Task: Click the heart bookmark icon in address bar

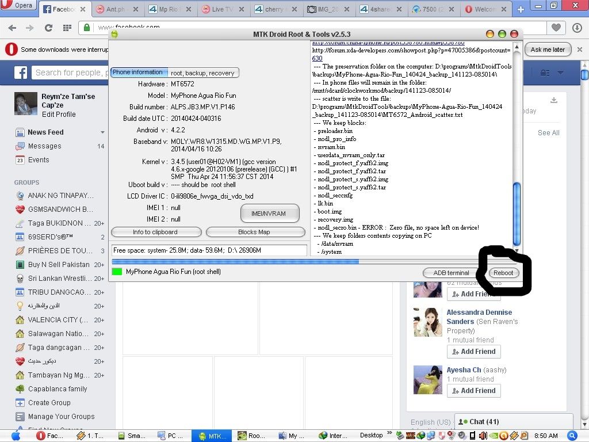Action: pyautogui.click(x=556, y=28)
